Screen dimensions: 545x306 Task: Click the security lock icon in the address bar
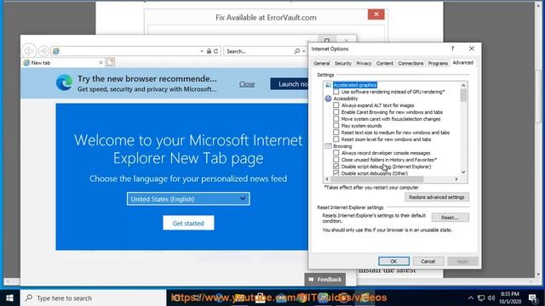tap(209, 51)
